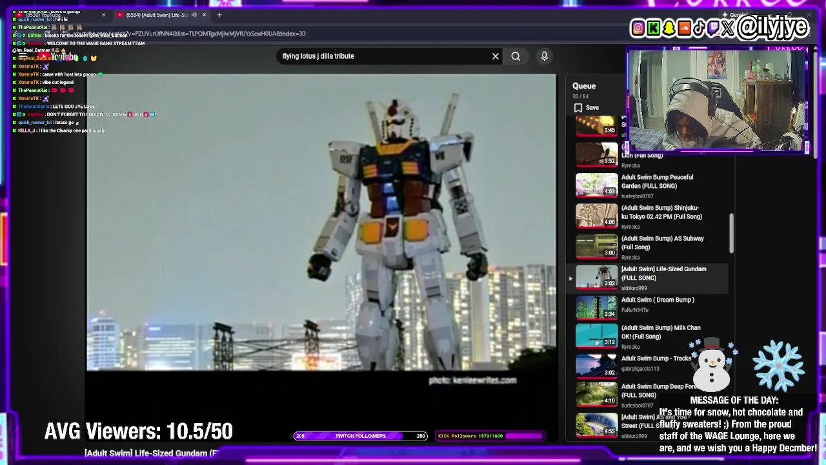
Task: Click the Twitch Followers progress bar
Action: pos(360,436)
